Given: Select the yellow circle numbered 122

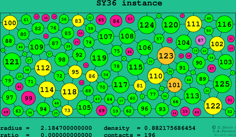Looking at the screenshot, I should (213, 106).
